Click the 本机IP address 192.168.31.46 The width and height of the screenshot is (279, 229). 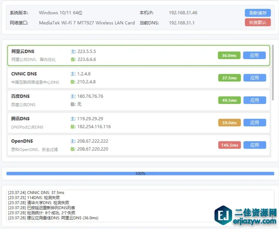point(183,13)
